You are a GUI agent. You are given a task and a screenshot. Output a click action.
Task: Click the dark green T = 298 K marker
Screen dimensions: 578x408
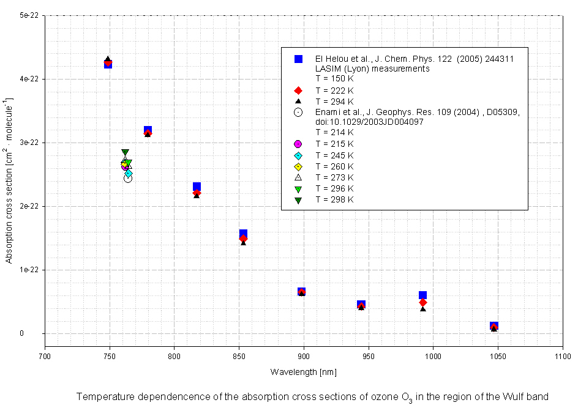pos(298,200)
